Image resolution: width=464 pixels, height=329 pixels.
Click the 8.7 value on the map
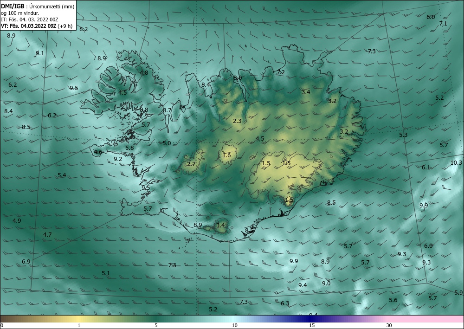[x=167, y=110]
